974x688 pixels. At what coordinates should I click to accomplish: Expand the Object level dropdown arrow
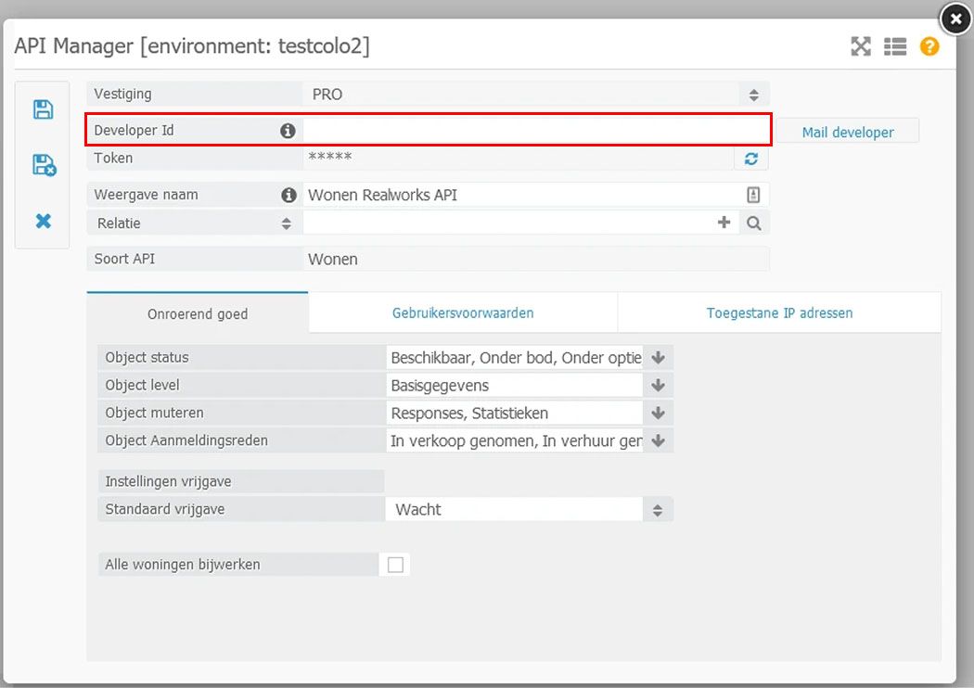coord(659,386)
